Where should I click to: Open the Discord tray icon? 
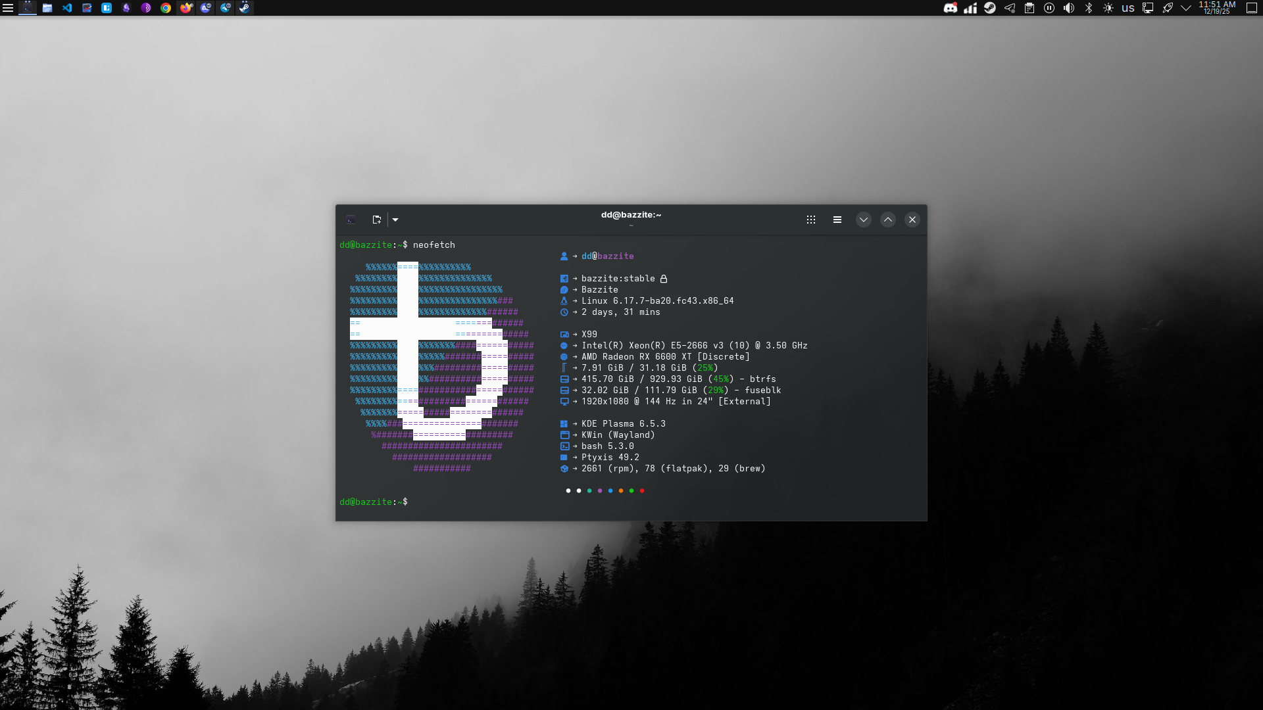pos(950,8)
